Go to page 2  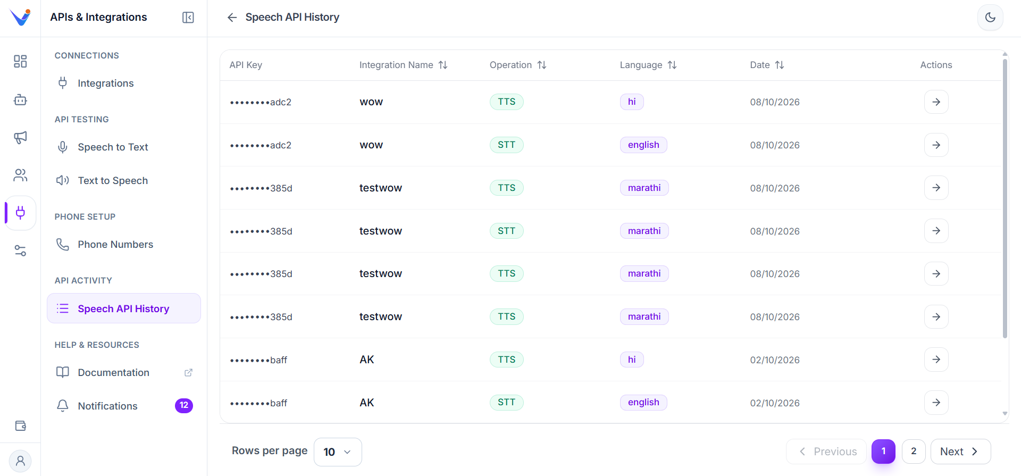[914, 452]
